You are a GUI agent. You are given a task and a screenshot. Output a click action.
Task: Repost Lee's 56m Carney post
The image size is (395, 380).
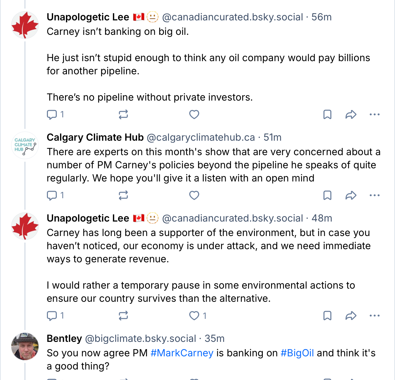[x=123, y=114]
